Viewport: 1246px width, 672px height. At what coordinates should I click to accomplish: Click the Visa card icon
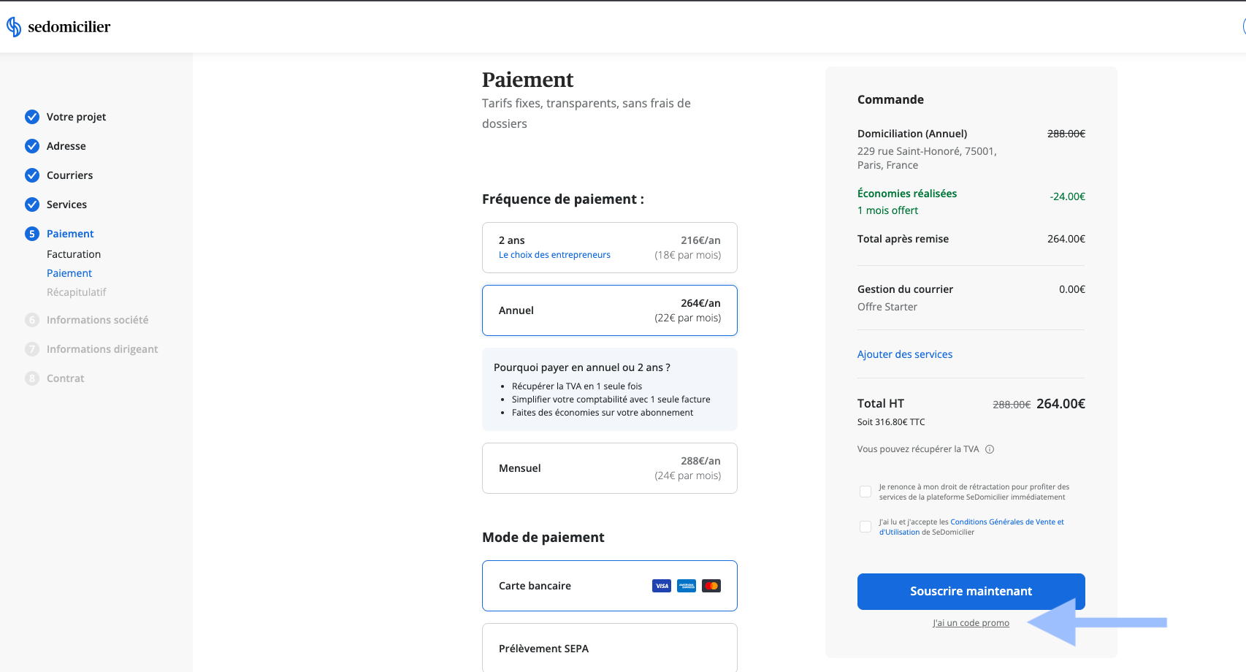[x=662, y=586]
